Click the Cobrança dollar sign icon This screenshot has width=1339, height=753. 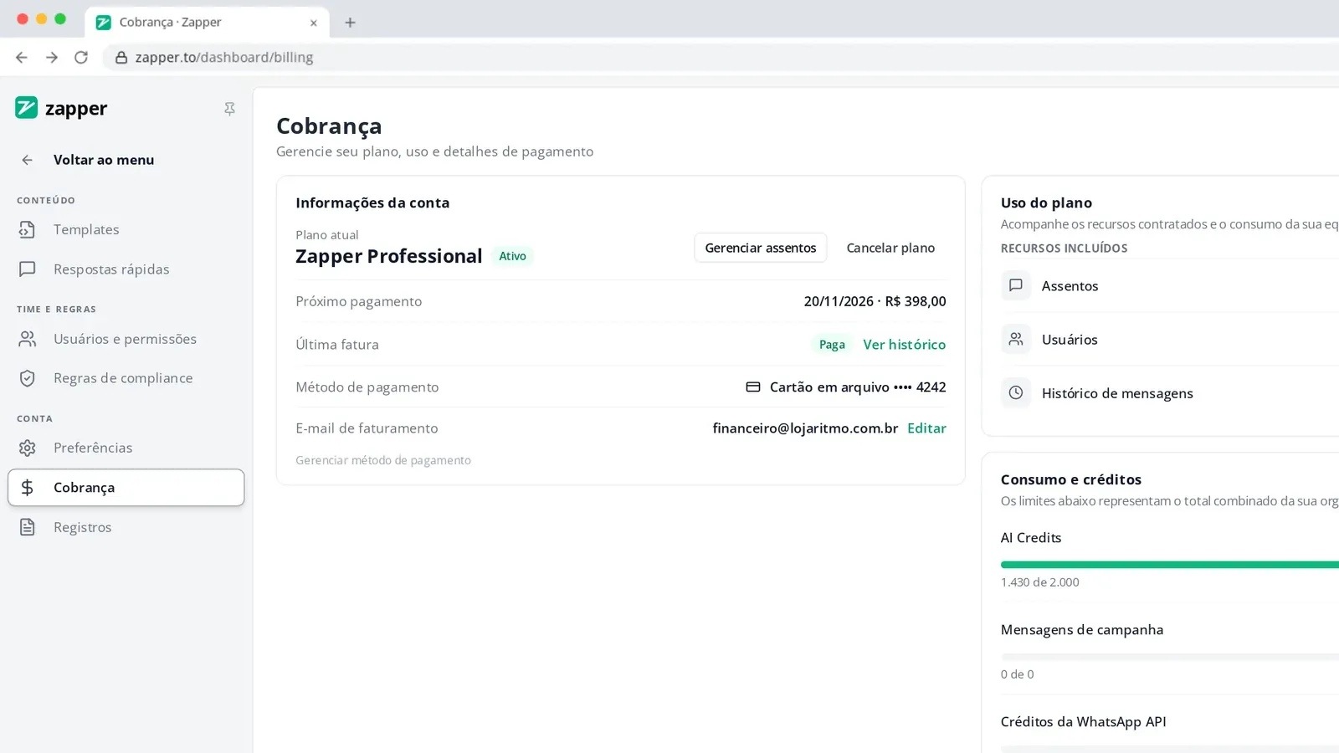point(28,488)
